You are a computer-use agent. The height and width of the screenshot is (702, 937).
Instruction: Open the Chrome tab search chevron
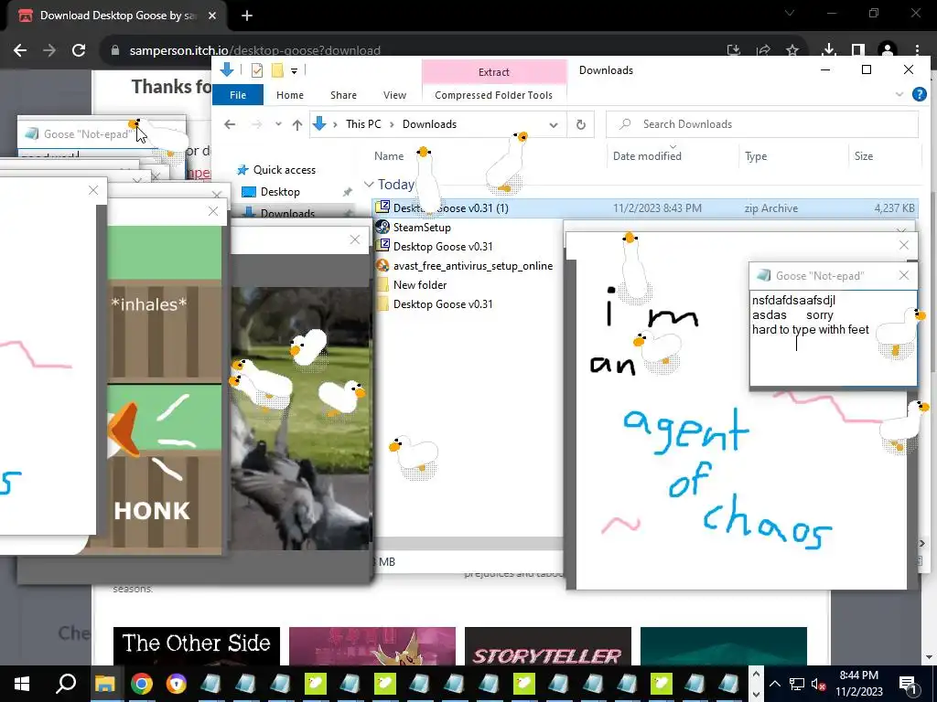(x=790, y=13)
